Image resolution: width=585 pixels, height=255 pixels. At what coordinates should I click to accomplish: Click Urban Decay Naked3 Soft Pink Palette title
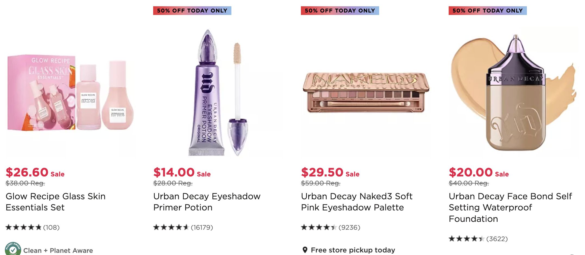coord(357,202)
